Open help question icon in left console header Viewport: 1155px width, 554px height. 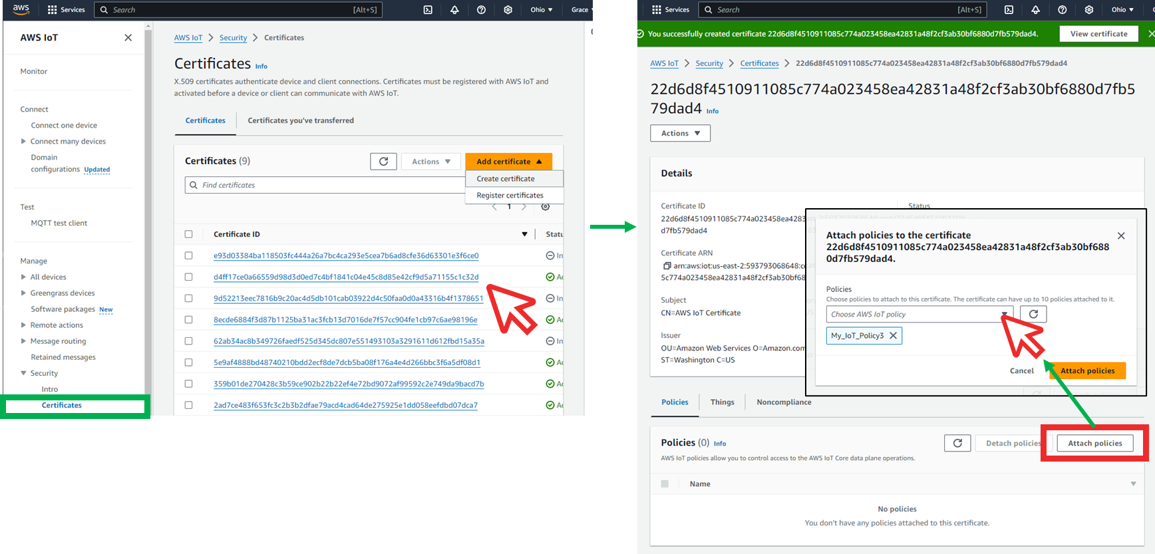[x=481, y=10]
